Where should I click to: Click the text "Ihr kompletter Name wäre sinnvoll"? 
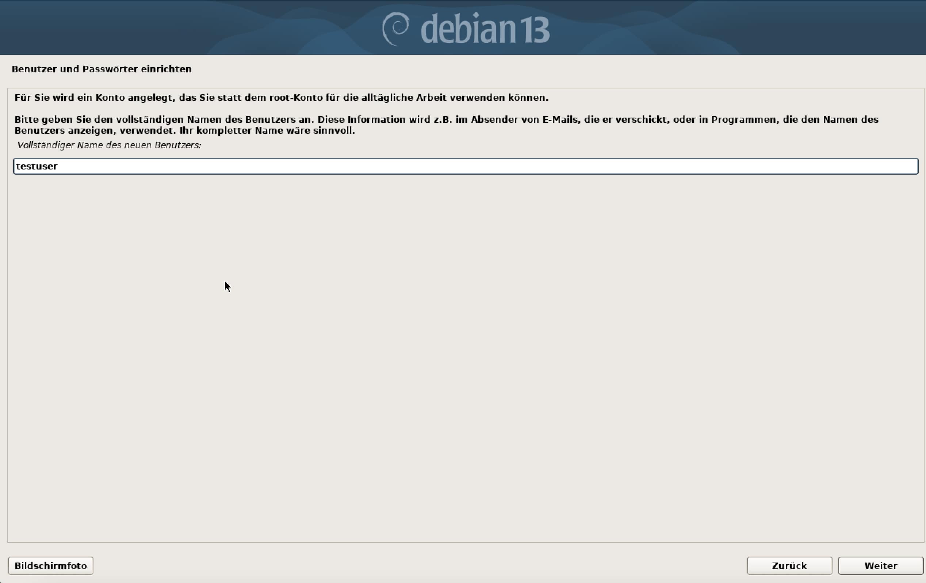[x=267, y=130]
